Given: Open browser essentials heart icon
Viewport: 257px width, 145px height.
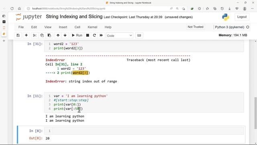Looking at the screenshot, I should click(237, 8).
